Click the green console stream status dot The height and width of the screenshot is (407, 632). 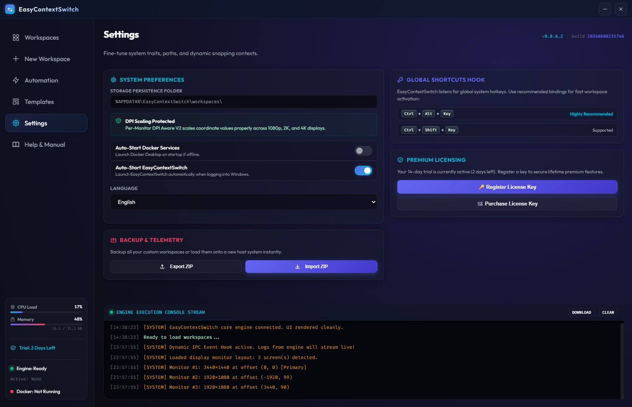(111, 312)
